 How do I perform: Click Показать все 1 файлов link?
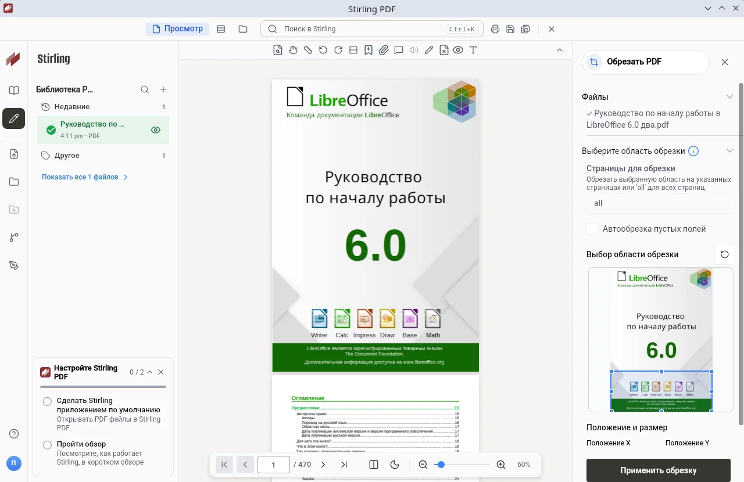pyautogui.click(x=85, y=177)
